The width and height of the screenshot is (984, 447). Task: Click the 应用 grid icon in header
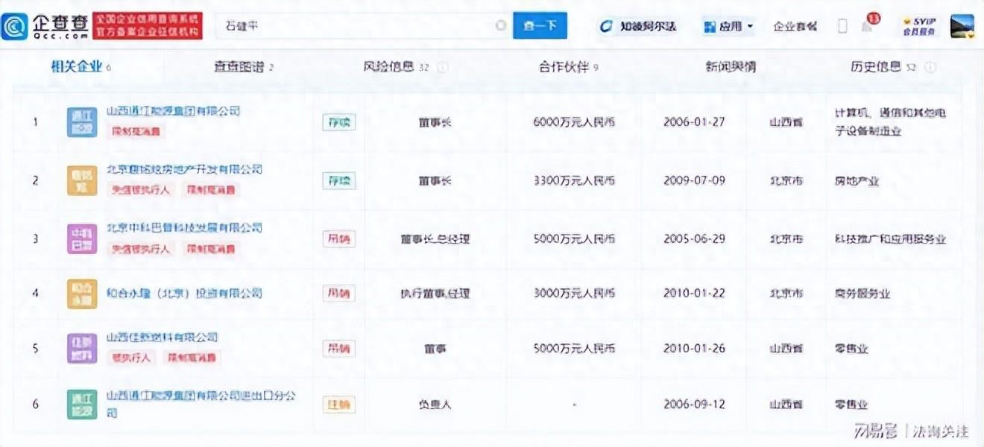click(709, 27)
